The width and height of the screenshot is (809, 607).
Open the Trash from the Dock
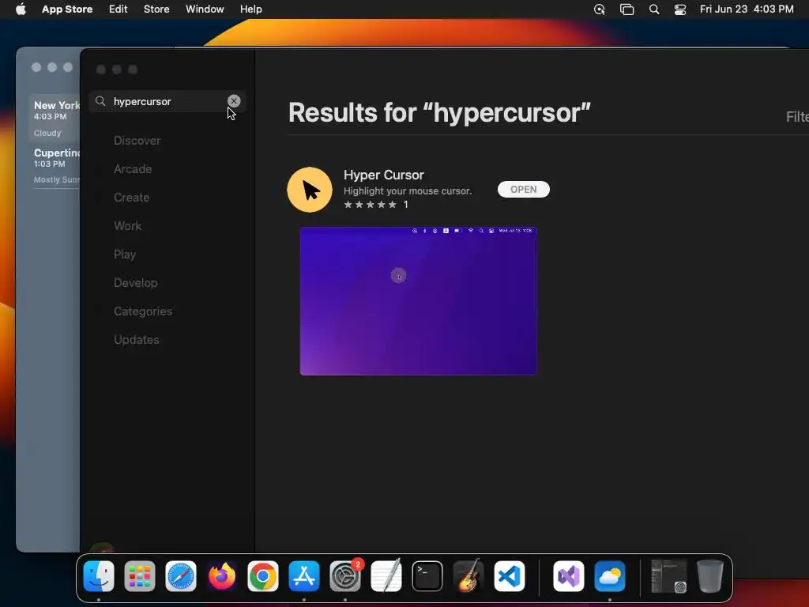click(x=710, y=576)
